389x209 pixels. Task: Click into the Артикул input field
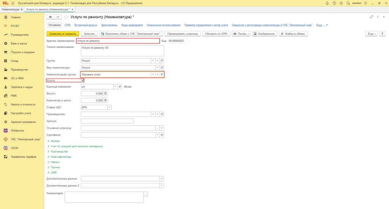[107, 121]
